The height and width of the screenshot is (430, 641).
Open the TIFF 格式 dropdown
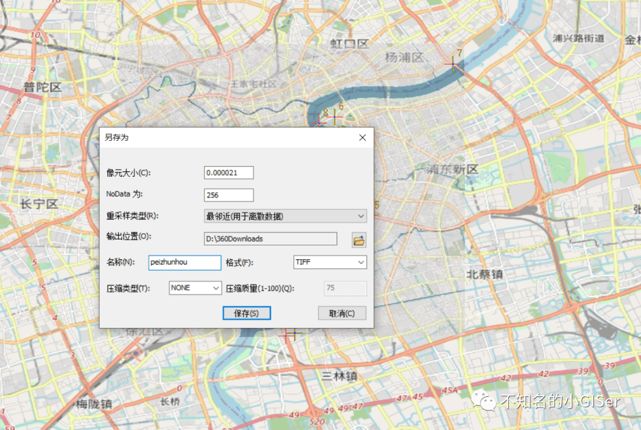pyautogui.click(x=330, y=262)
